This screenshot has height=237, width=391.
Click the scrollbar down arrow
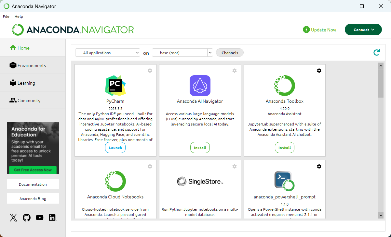pyautogui.click(x=381, y=215)
